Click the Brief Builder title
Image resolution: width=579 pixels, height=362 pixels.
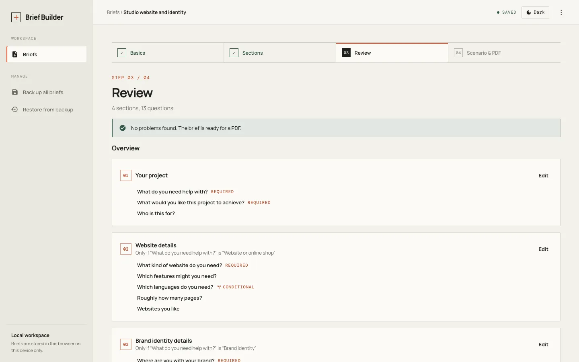pyautogui.click(x=44, y=17)
